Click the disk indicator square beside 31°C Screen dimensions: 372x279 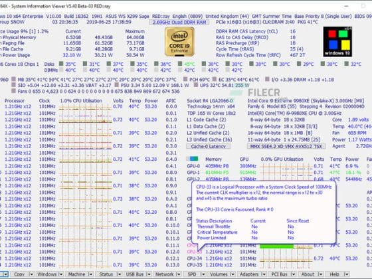85,64
